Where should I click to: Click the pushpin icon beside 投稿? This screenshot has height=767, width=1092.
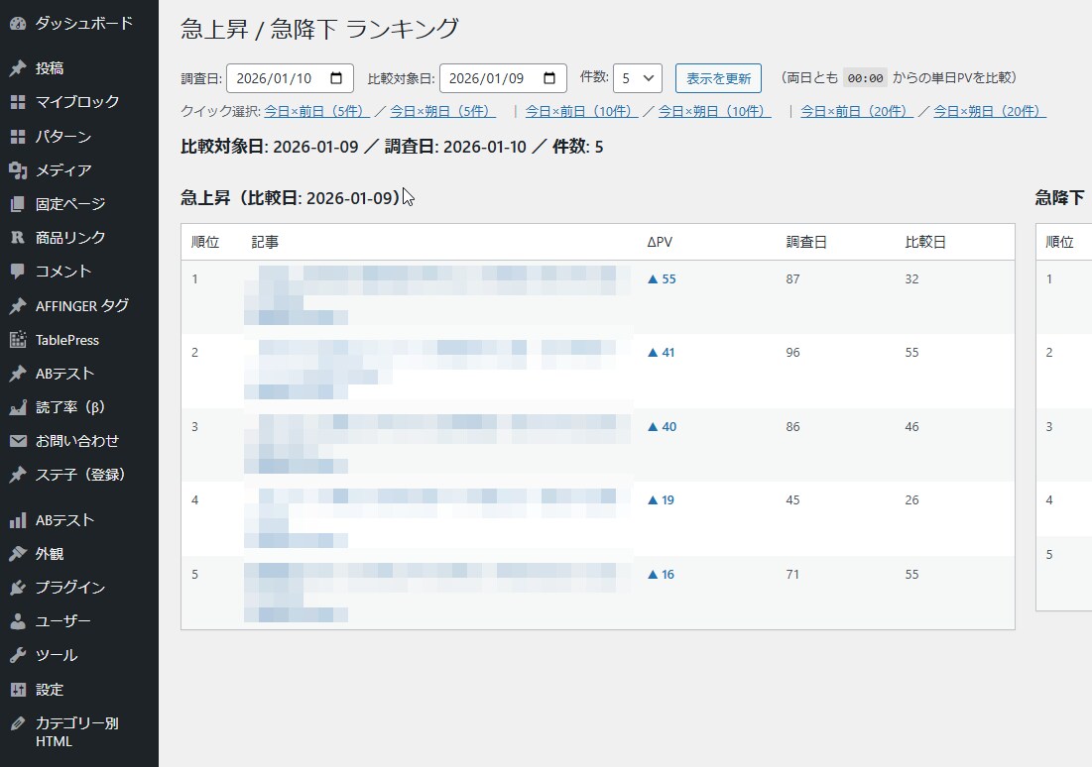click(18, 68)
